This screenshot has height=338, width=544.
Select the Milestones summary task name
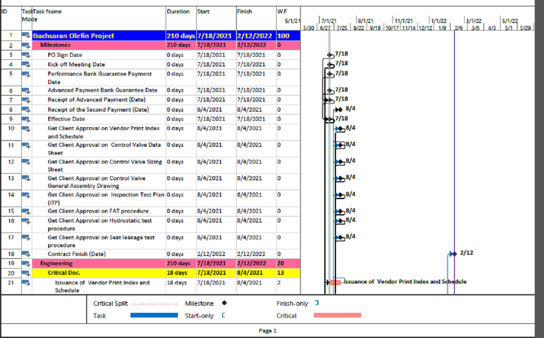[x=55, y=45]
